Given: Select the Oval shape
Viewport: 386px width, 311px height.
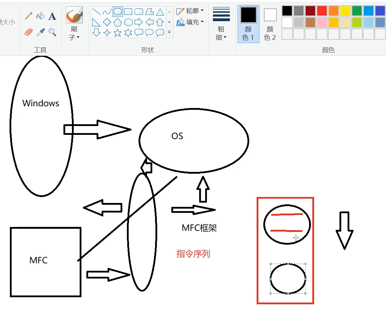Looking at the screenshot, I should 117,11.
